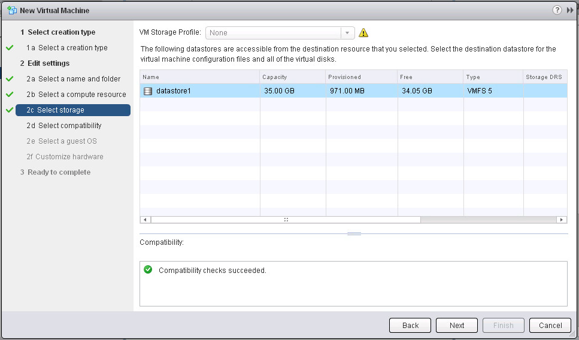The width and height of the screenshot is (579, 340).
Task: Click the green compatibility success check icon
Action: [148, 270]
